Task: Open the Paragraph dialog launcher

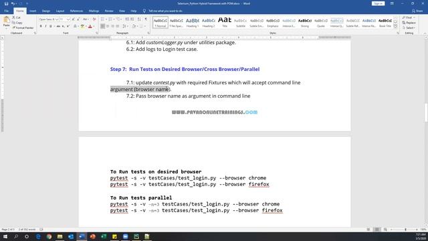Action: tap(148, 33)
